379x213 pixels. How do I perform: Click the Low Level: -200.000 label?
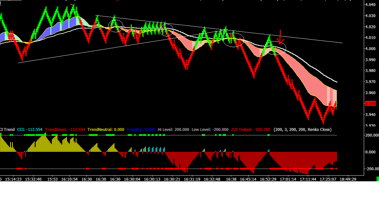click(210, 130)
